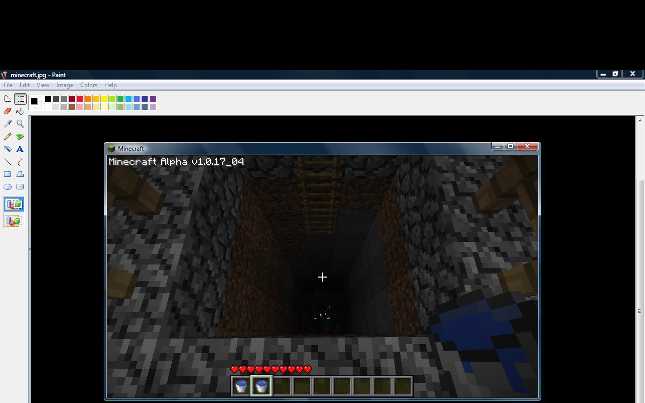
Task: Select the Text tool
Action: click(20, 149)
